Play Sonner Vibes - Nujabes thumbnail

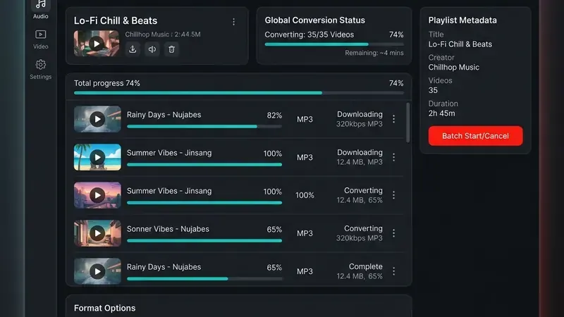[97, 233]
